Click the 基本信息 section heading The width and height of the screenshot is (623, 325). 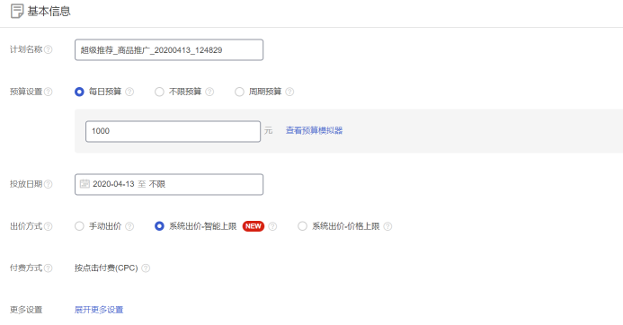[x=49, y=11]
